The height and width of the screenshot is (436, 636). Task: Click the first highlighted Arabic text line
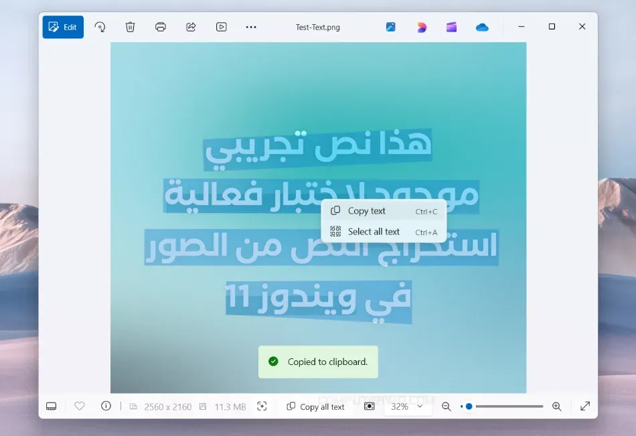tap(317, 149)
